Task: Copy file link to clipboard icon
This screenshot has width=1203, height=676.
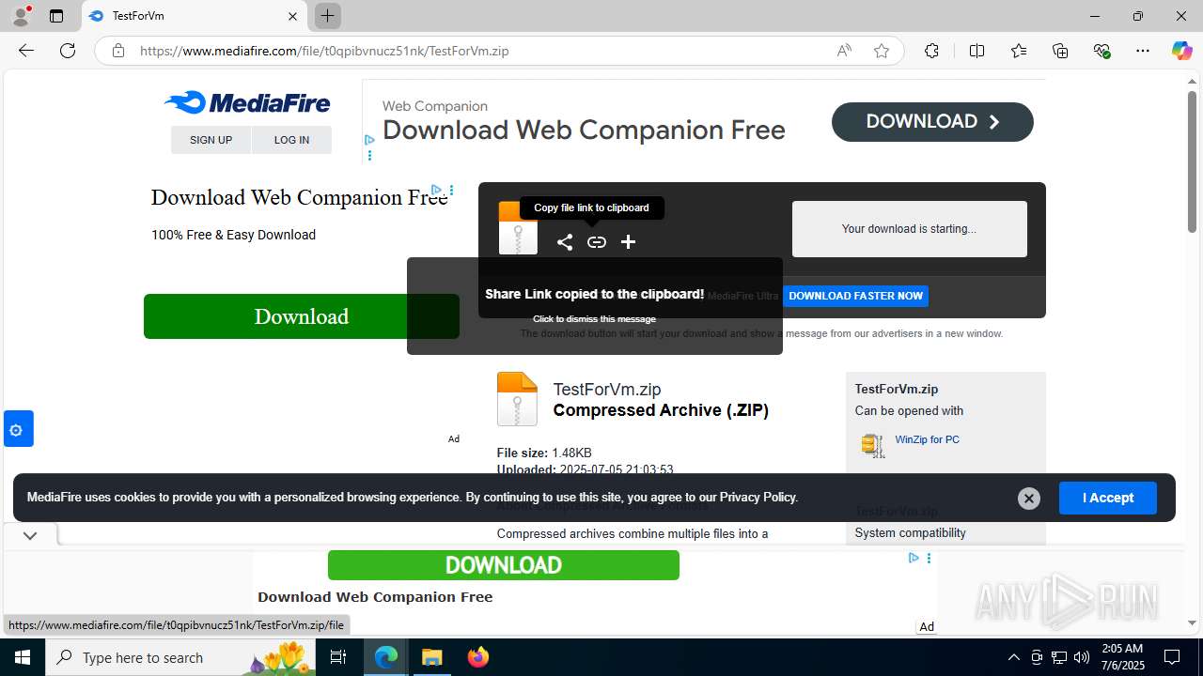Action: pos(597,242)
